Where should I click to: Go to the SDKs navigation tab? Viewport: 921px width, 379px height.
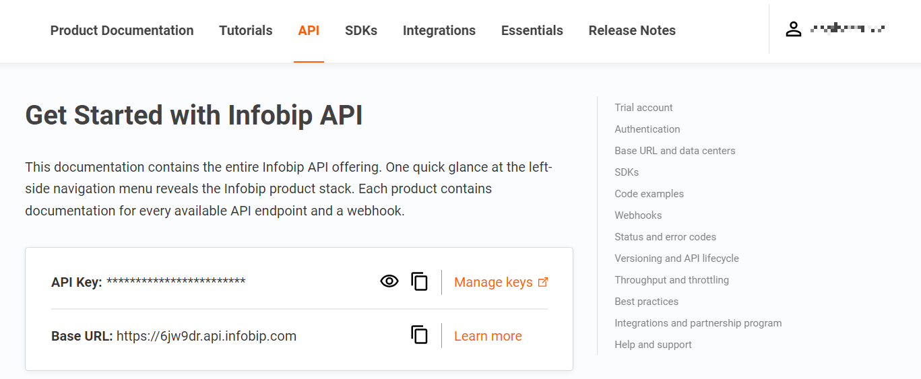361,30
